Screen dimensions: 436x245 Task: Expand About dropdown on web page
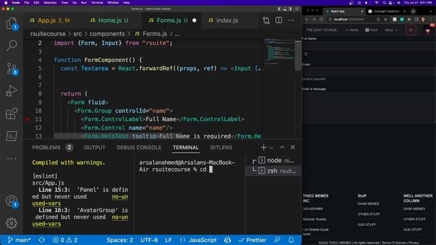pyautogui.click(x=391, y=30)
